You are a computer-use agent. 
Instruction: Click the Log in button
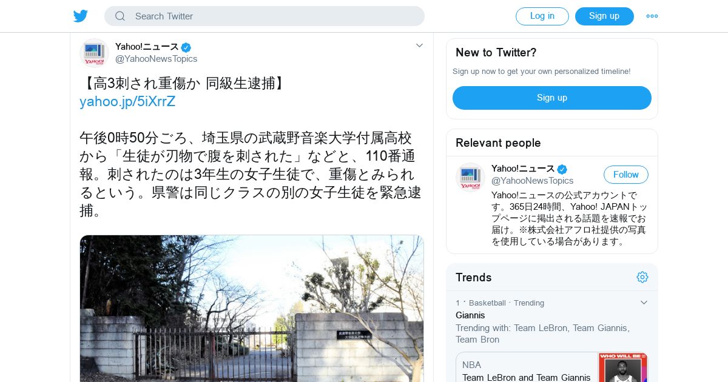pyautogui.click(x=542, y=16)
